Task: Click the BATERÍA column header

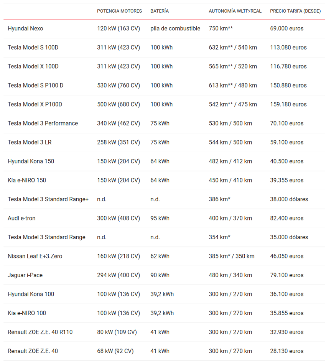Action: tap(160, 11)
